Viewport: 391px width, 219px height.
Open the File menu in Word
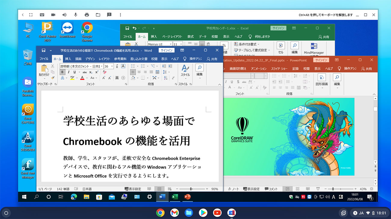pos(44,59)
